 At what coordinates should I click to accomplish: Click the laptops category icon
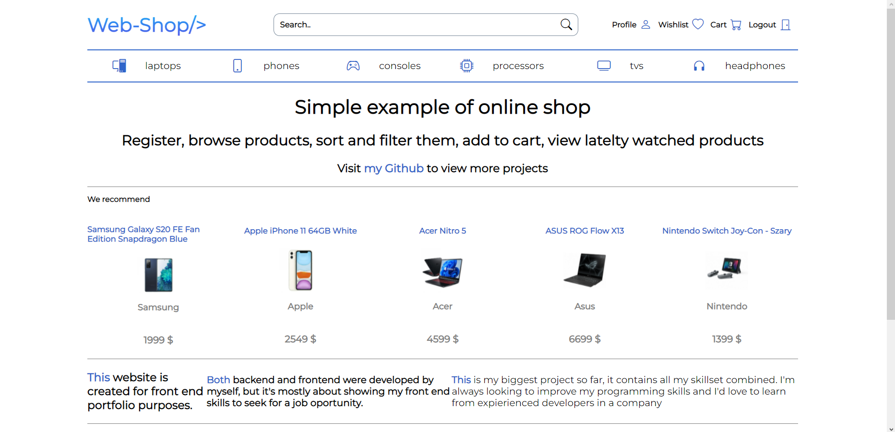tap(119, 66)
